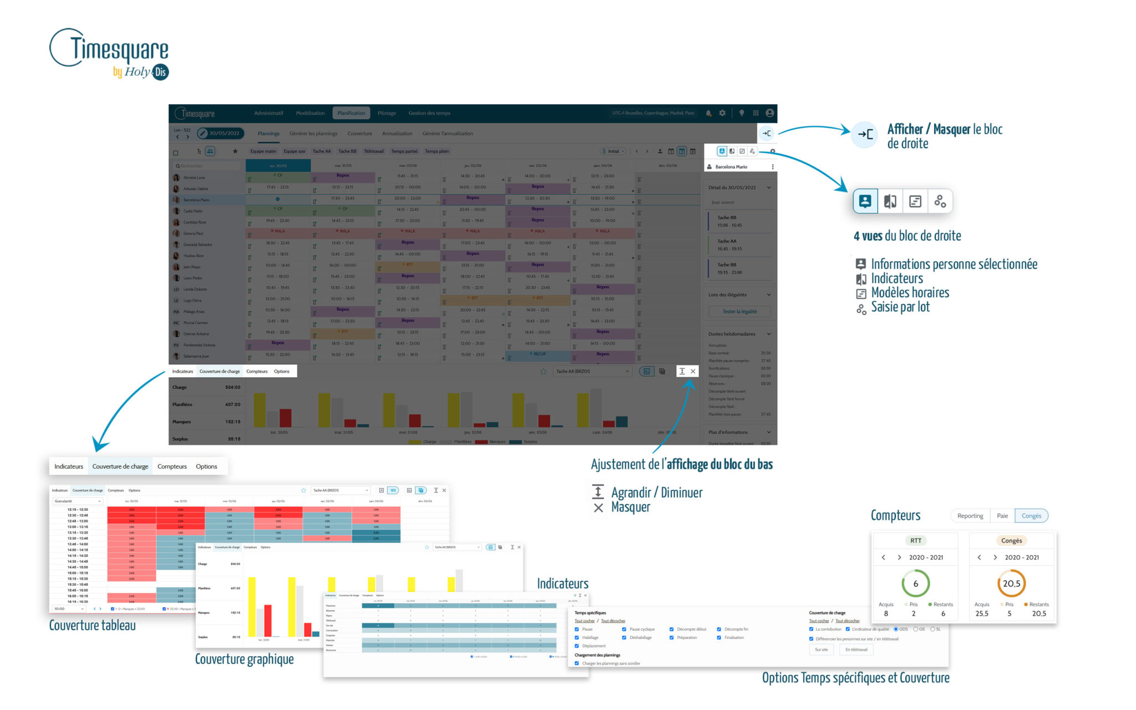Open the Tache AA (BRZ01) dropdown in main screen
Image resolution: width=1136 pixels, height=710 pixels.
click(592, 372)
